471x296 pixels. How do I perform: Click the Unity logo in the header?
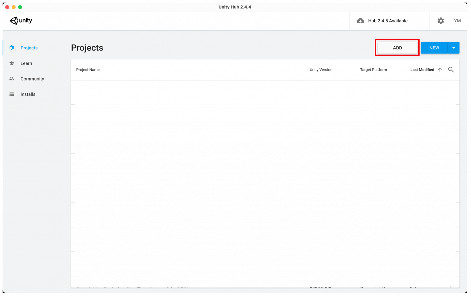[21, 21]
